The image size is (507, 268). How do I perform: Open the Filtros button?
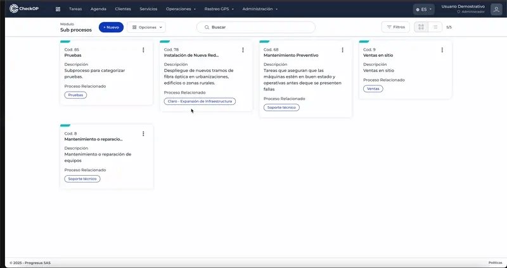pyautogui.click(x=395, y=27)
